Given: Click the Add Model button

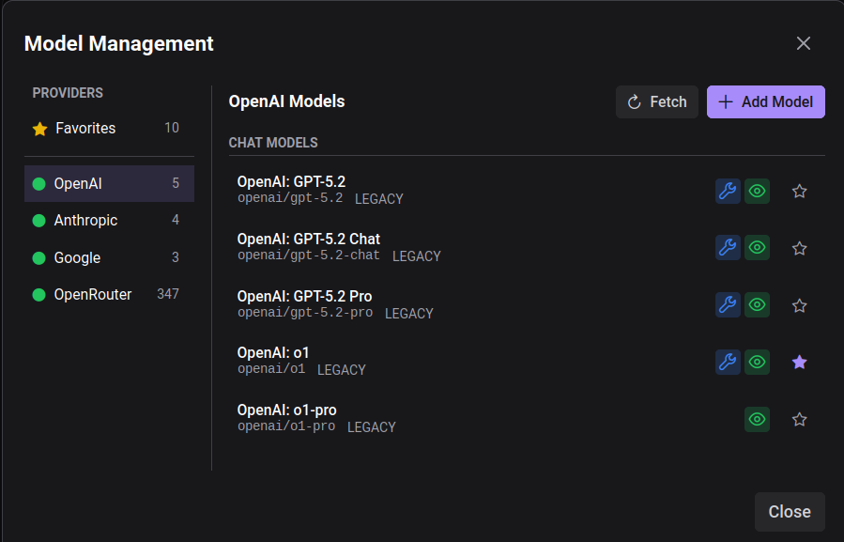Looking at the screenshot, I should pos(765,101).
